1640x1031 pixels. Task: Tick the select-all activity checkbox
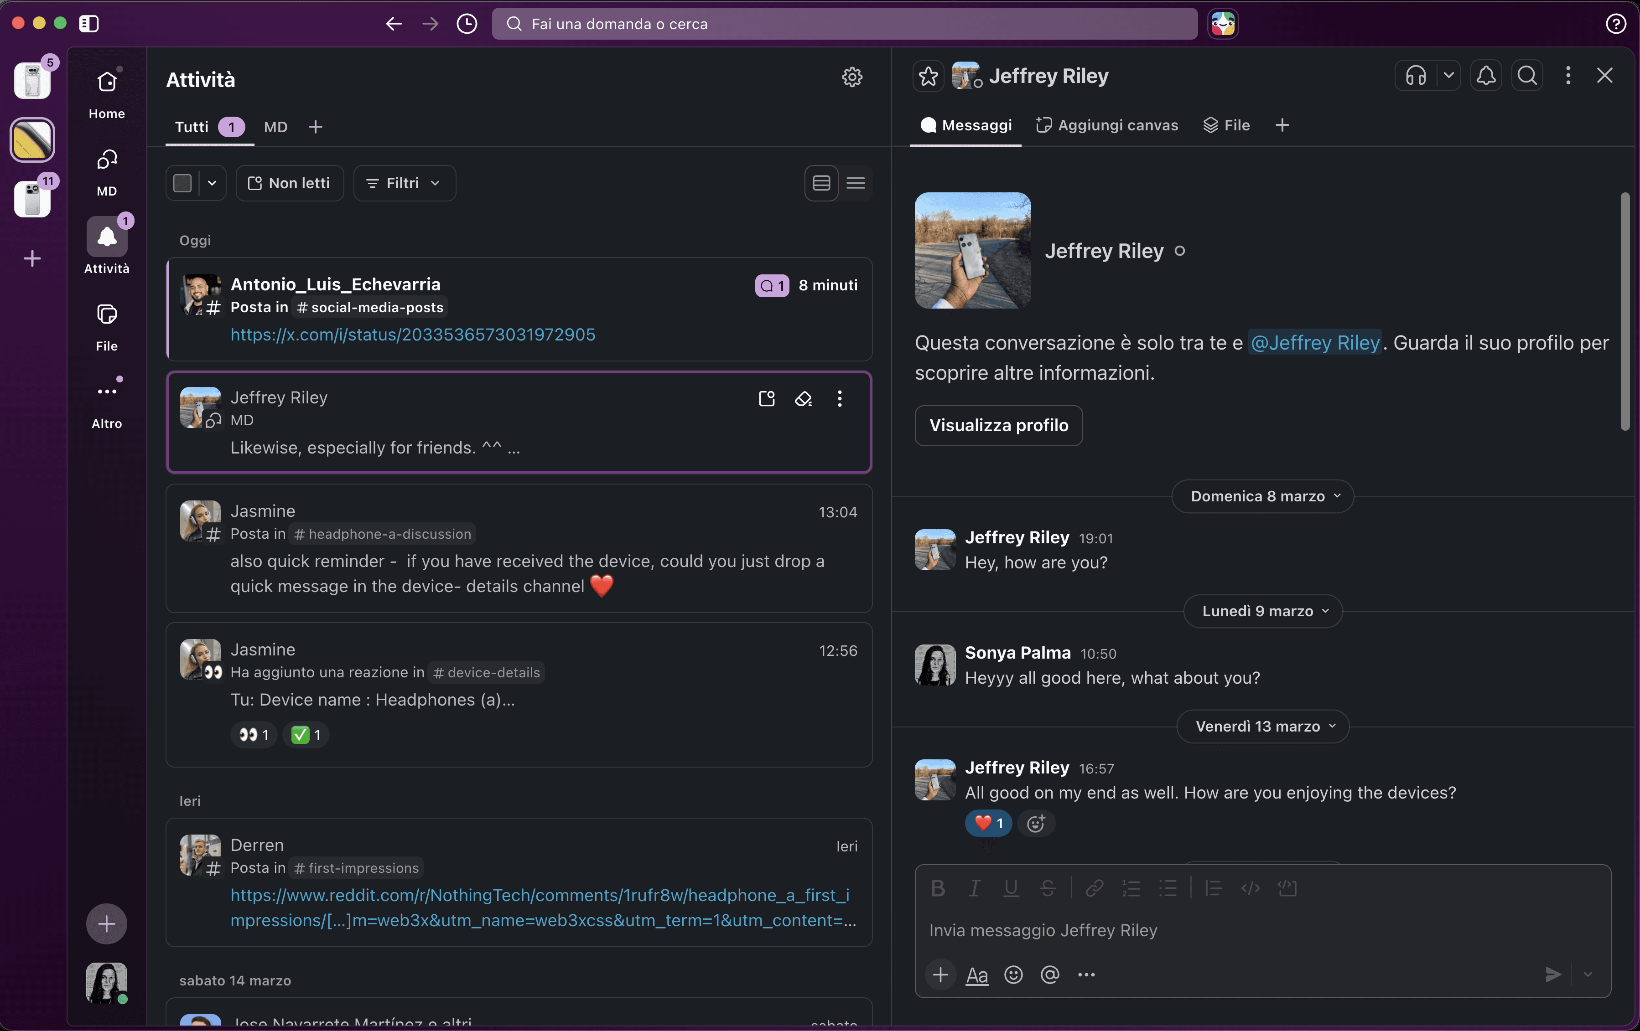coord(182,183)
